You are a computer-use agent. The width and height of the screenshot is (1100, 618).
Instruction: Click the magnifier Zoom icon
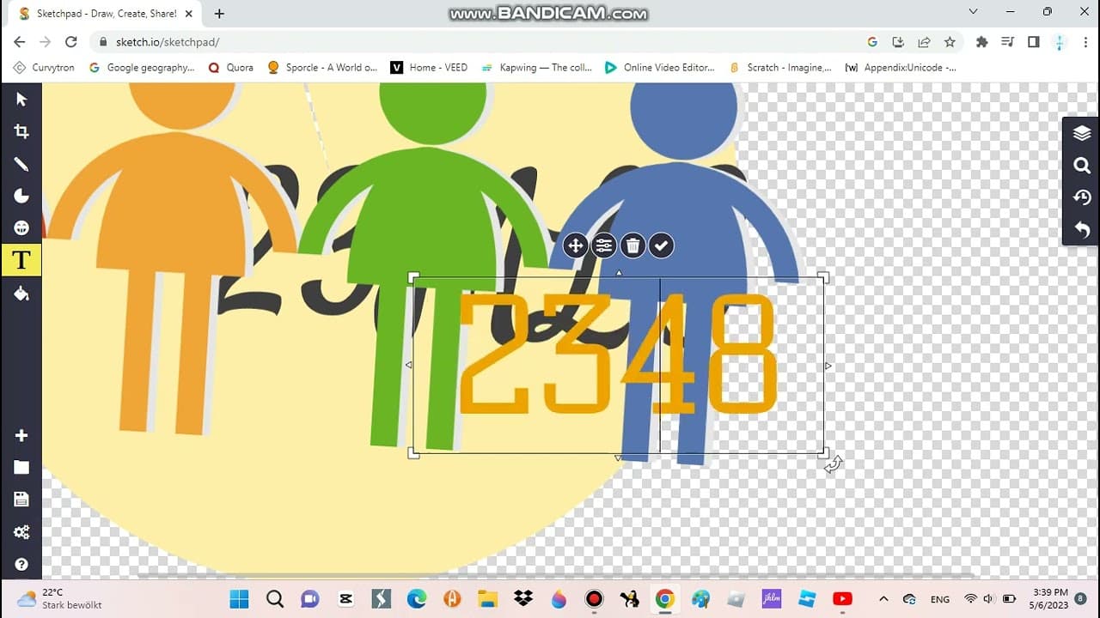[1082, 166]
